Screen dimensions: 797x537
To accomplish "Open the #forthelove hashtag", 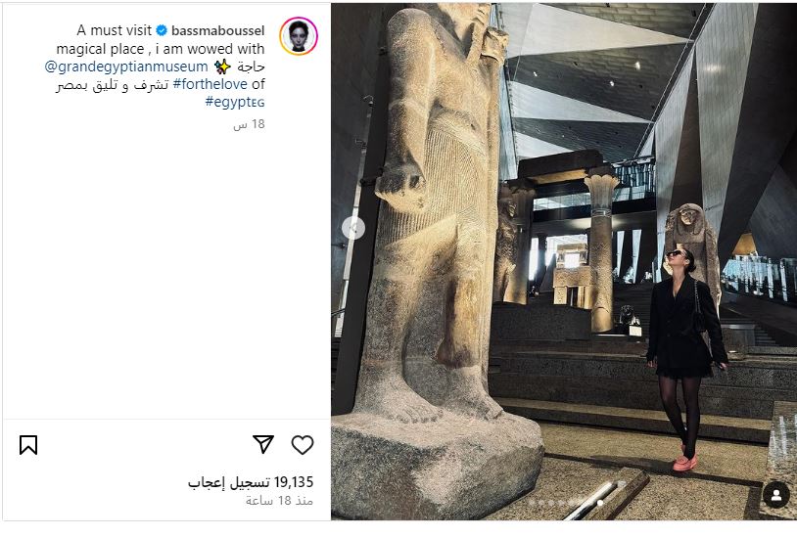I will point(210,84).
